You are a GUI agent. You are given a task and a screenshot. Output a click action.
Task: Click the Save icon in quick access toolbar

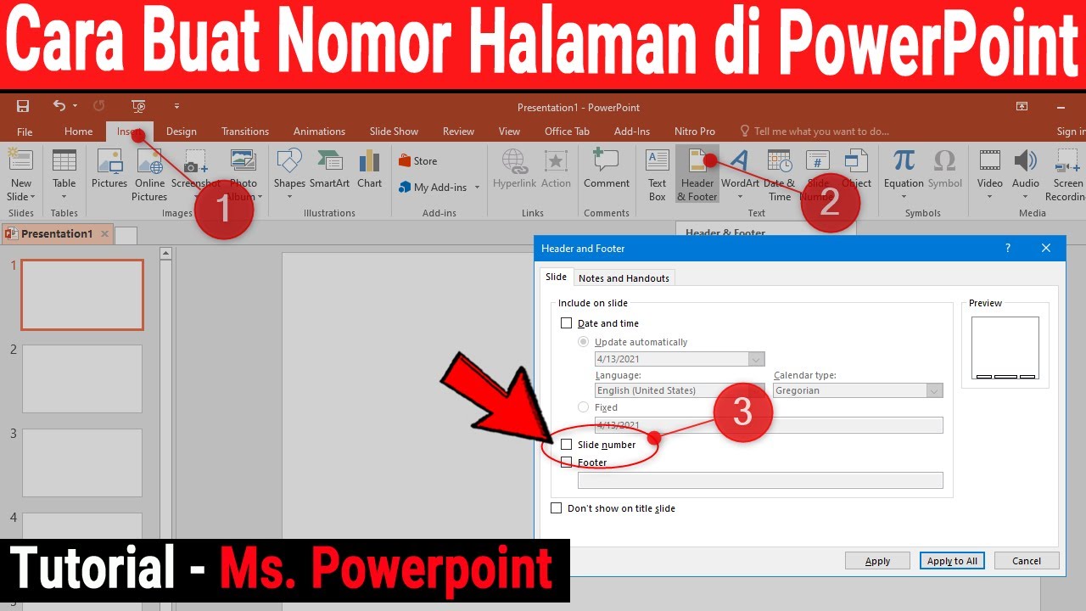(23, 106)
